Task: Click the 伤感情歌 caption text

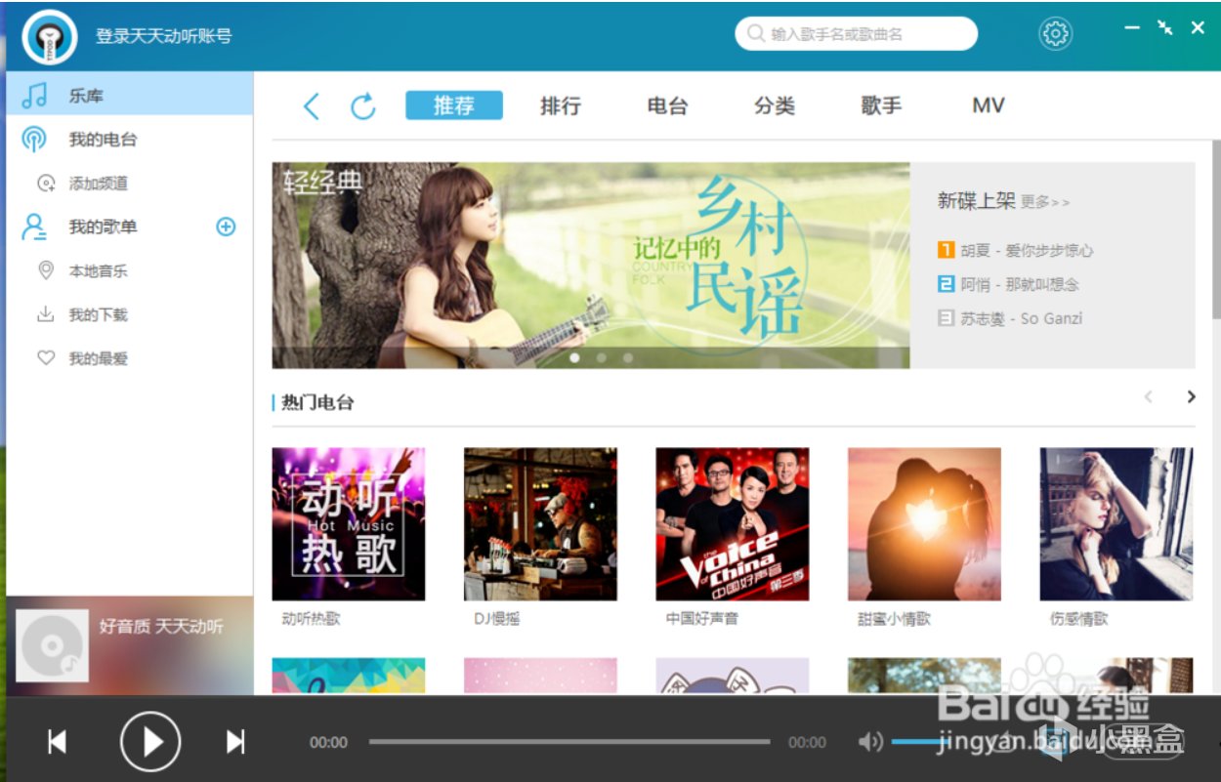Action: (x=1079, y=619)
